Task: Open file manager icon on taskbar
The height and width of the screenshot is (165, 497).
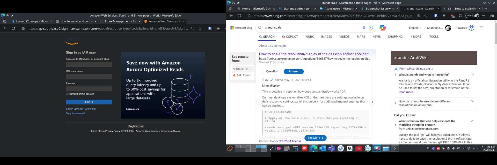Action: [x=386, y=148]
